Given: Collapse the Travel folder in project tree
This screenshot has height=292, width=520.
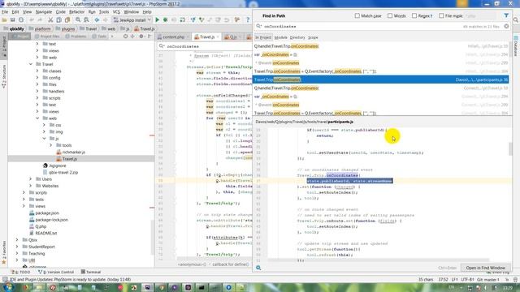Looking at the screenshot, I should 31,64.
